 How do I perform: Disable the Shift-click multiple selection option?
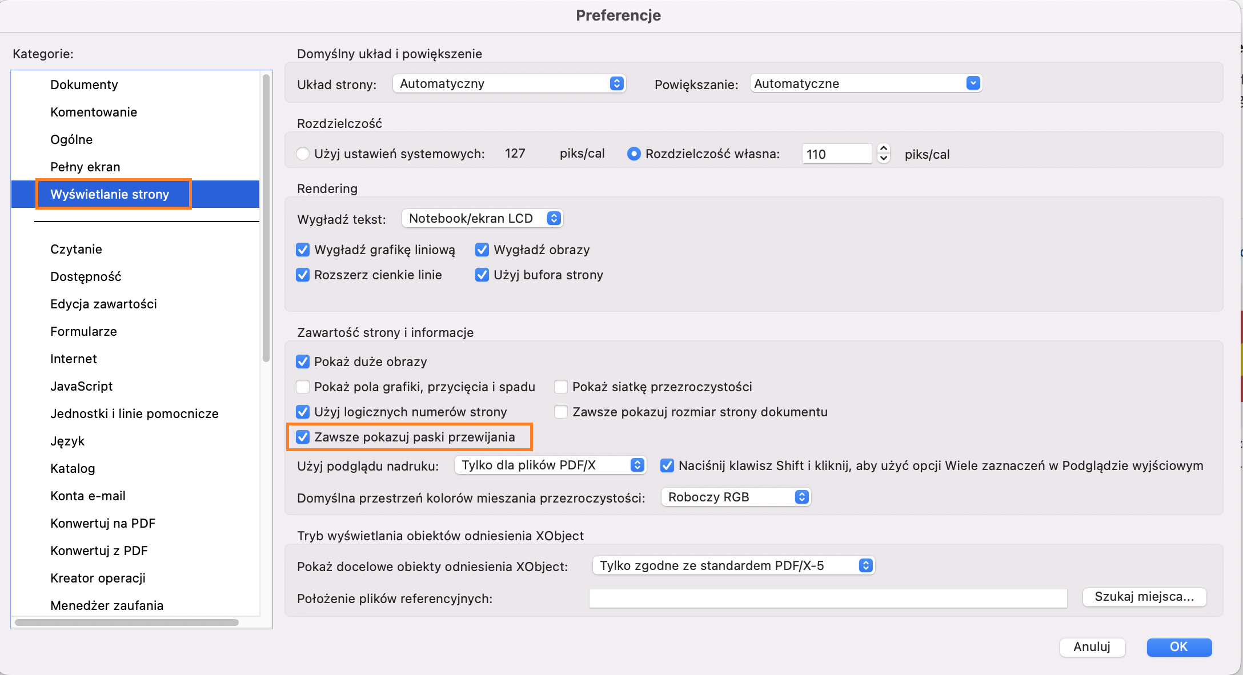tap(667, 465)
